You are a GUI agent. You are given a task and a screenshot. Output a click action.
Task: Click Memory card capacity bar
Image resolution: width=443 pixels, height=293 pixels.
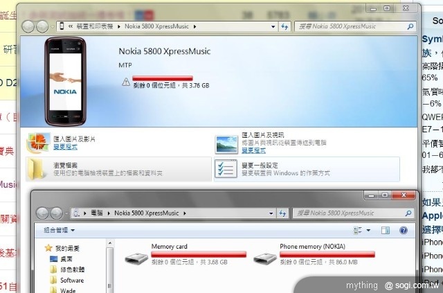click(199, 254)
